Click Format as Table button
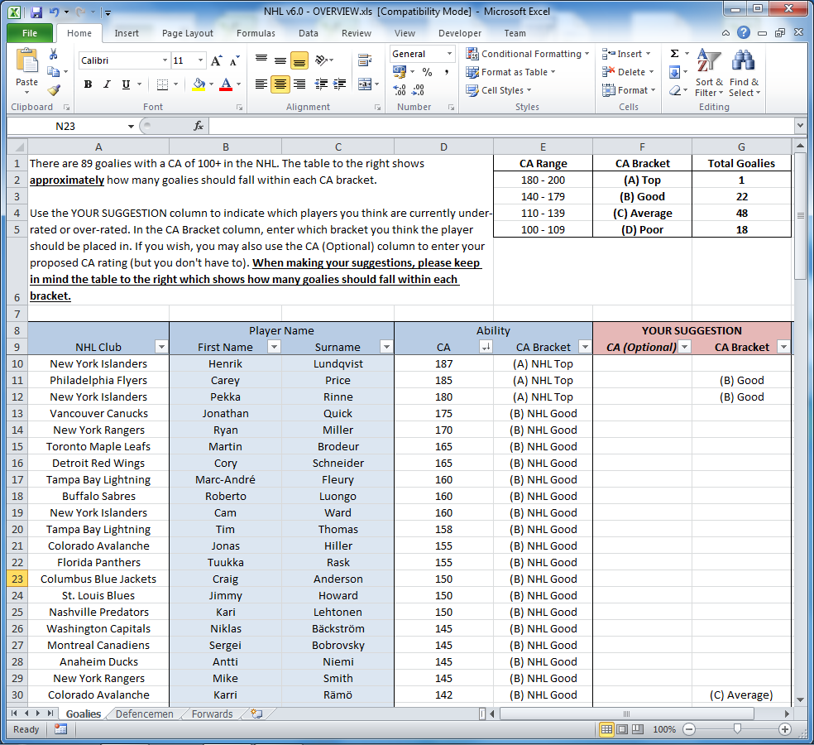This screenshot has width=814, height=745. [x=510, y=72]
